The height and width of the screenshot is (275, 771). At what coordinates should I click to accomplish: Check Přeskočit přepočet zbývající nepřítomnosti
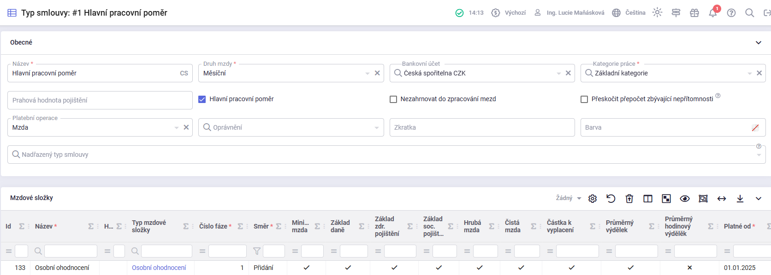pos(584,99)
